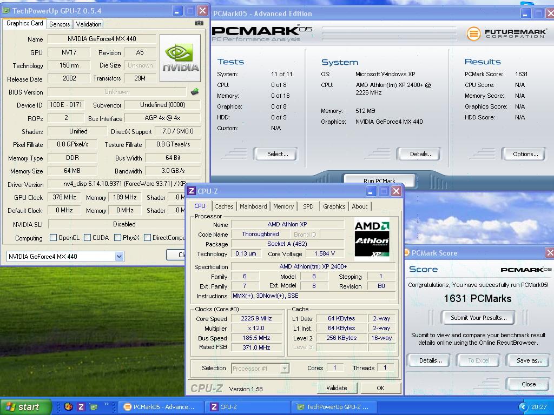
Task: Open the Graphics tab in CPU-Z
Action: 334,206
